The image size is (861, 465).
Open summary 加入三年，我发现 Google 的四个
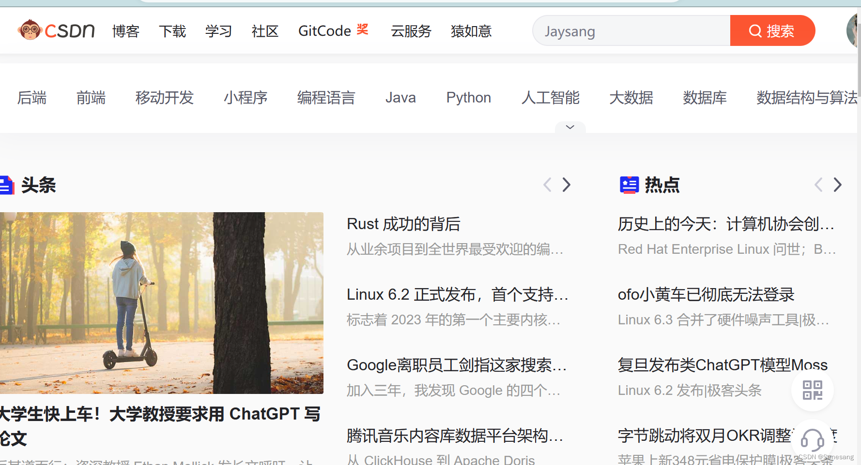point(454,391)
